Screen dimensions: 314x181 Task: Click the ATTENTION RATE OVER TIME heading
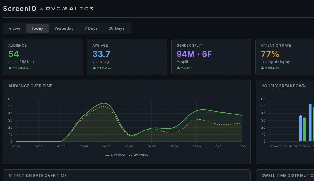point(37,175)
